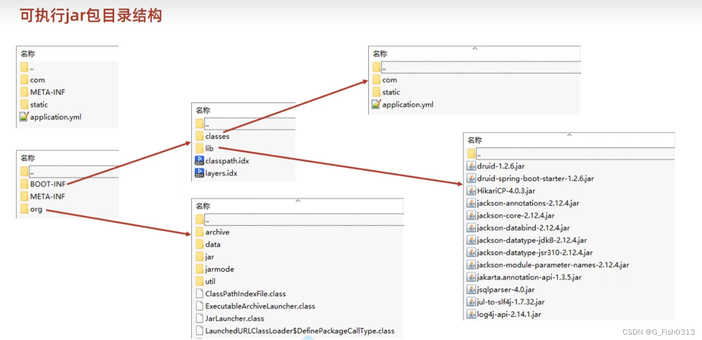Click the druid-spring-boot-starter-1.2.6.jar file icon
Screen dimensions: 702x340
click(471, 178)
